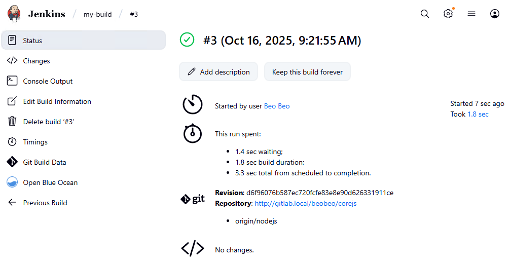
Task: Click the Add description button
Action: point(218,72)
